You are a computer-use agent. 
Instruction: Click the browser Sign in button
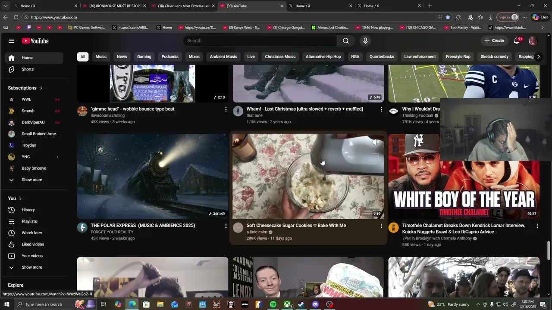click(508, 17)
